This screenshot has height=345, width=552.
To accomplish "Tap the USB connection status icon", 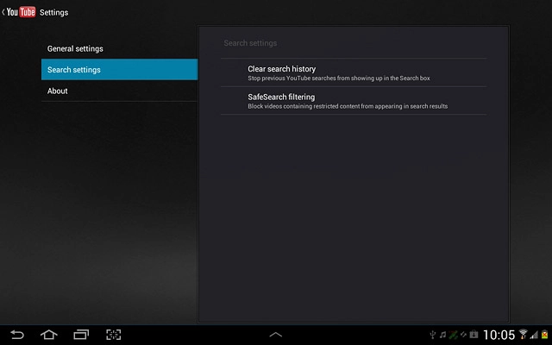I will point(432,334).
